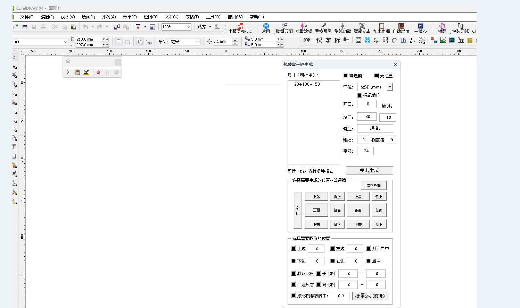Screen dimensions: 520x308
Task: Click the Welcome screen icon
Action: coord(152,27)
